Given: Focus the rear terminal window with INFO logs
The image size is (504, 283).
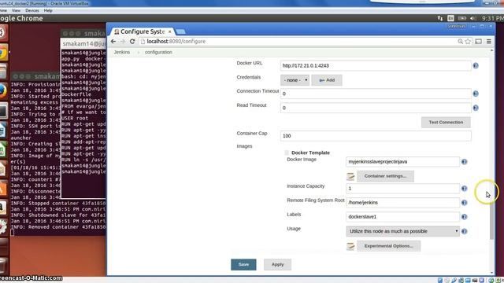Looking at the screenshot, I should (x=35, y=154).
